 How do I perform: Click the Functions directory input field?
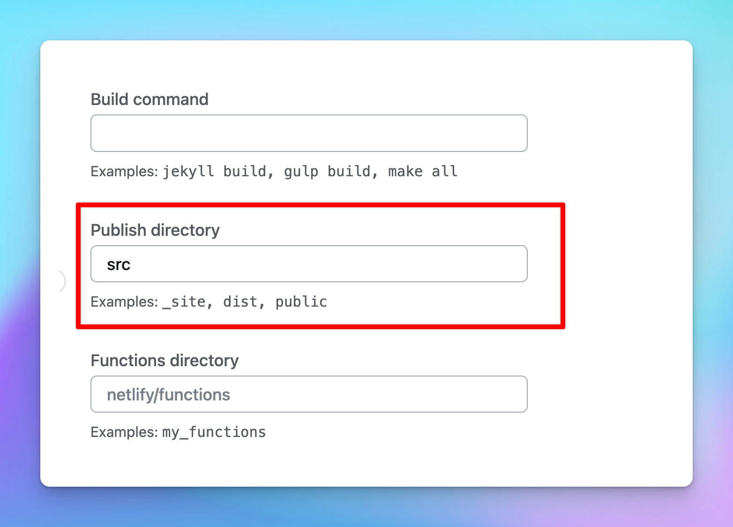pyautogui.click(x=309, y=394)
